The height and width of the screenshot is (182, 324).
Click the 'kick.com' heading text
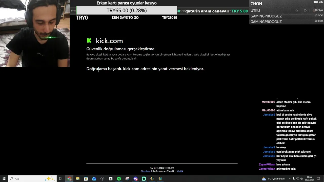click(x=109, y=41)
